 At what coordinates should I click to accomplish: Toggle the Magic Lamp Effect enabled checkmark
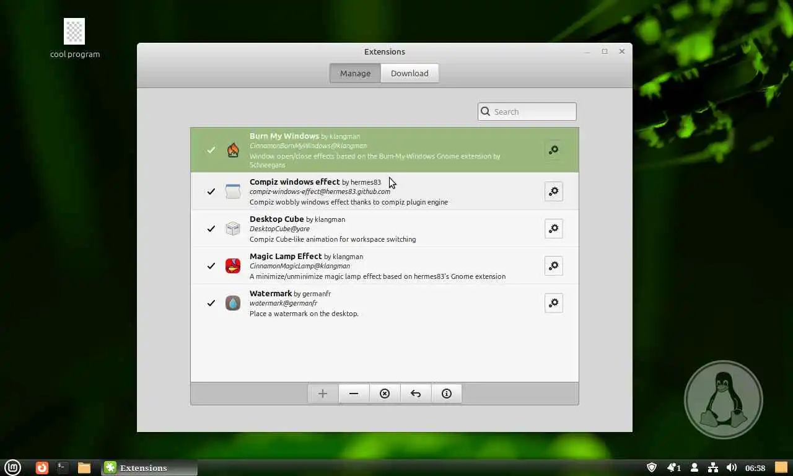point(211,265)
